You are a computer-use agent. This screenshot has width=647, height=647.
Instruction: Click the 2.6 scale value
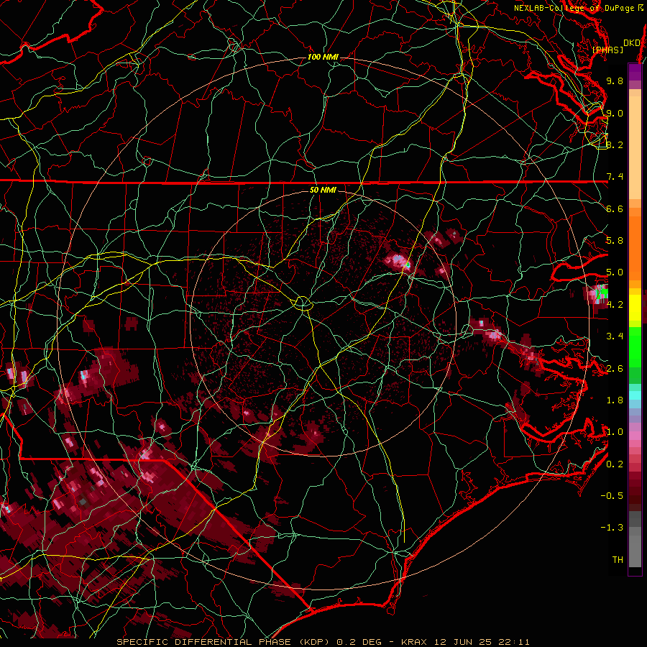pos(615,369)
